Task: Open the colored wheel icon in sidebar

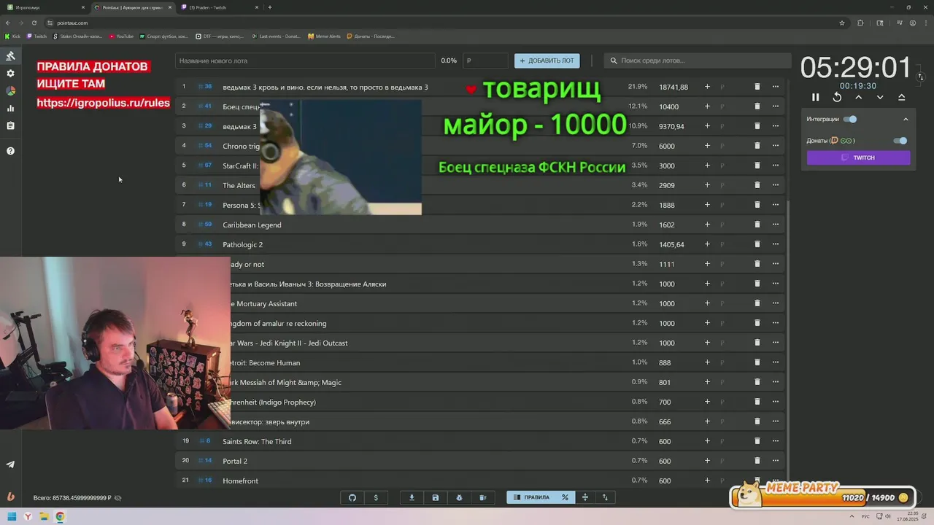Action: pos(10,91)
